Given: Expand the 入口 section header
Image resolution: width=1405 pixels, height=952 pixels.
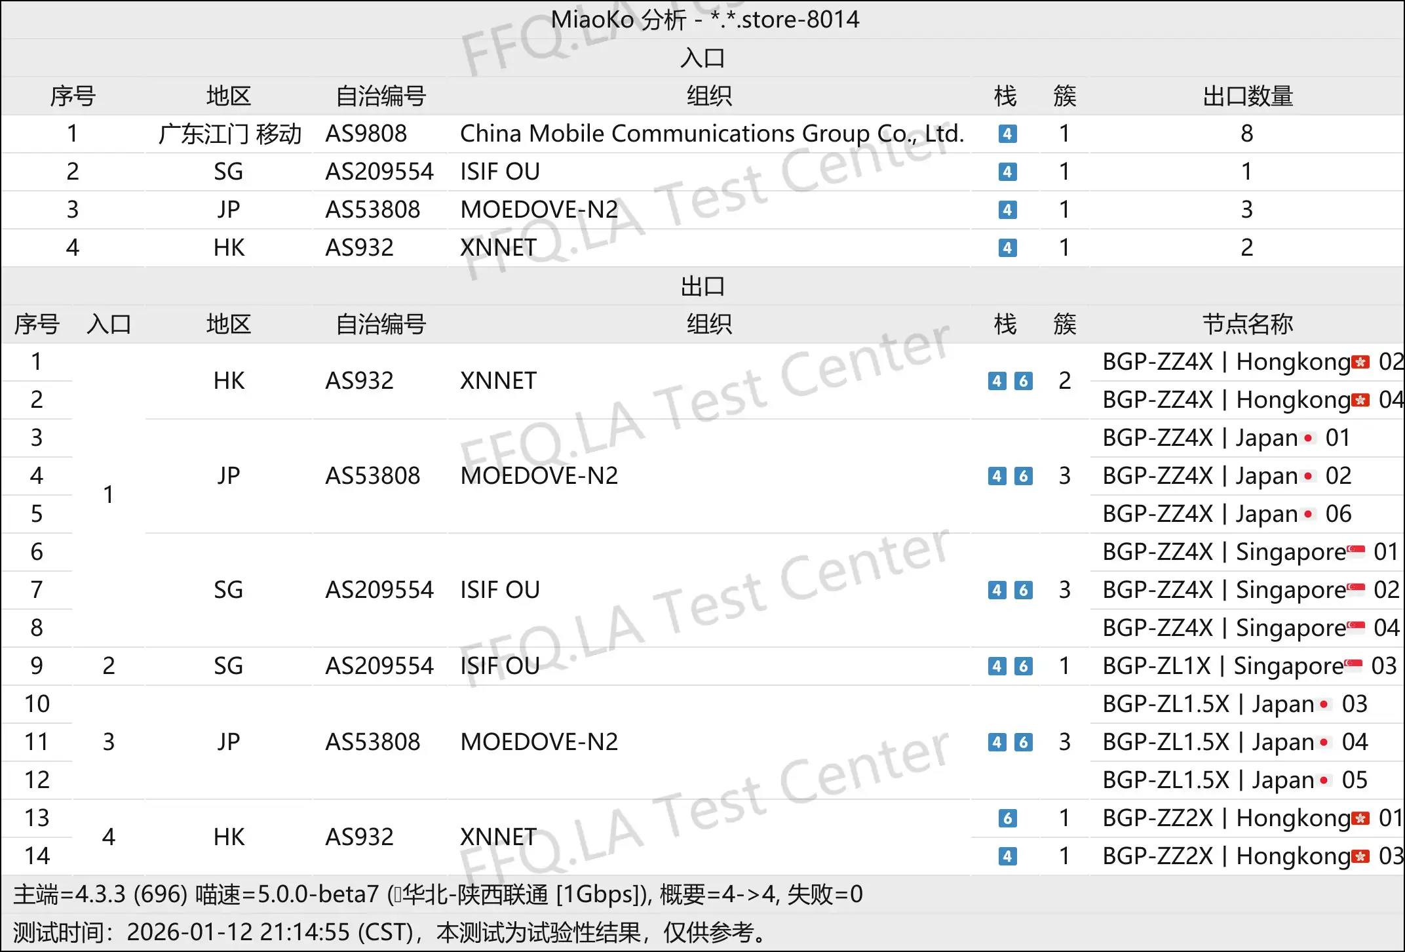Looking at the screenshot, I should click(x=702, y=58).
